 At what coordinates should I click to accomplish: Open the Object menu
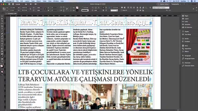[x=39, y=1]
